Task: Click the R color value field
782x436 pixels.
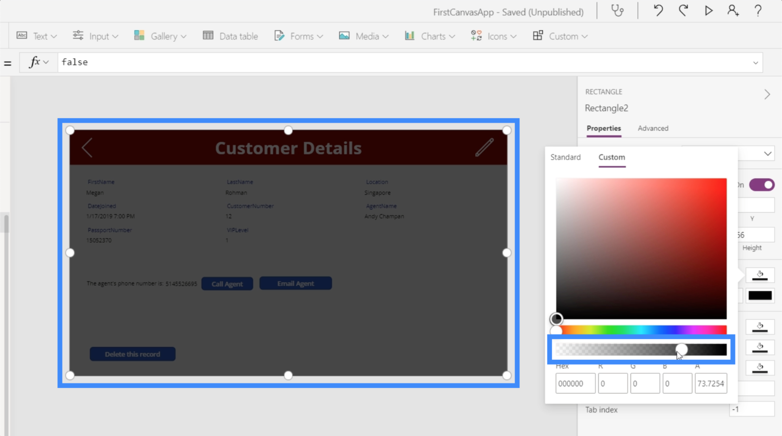Action: (613, 383)
